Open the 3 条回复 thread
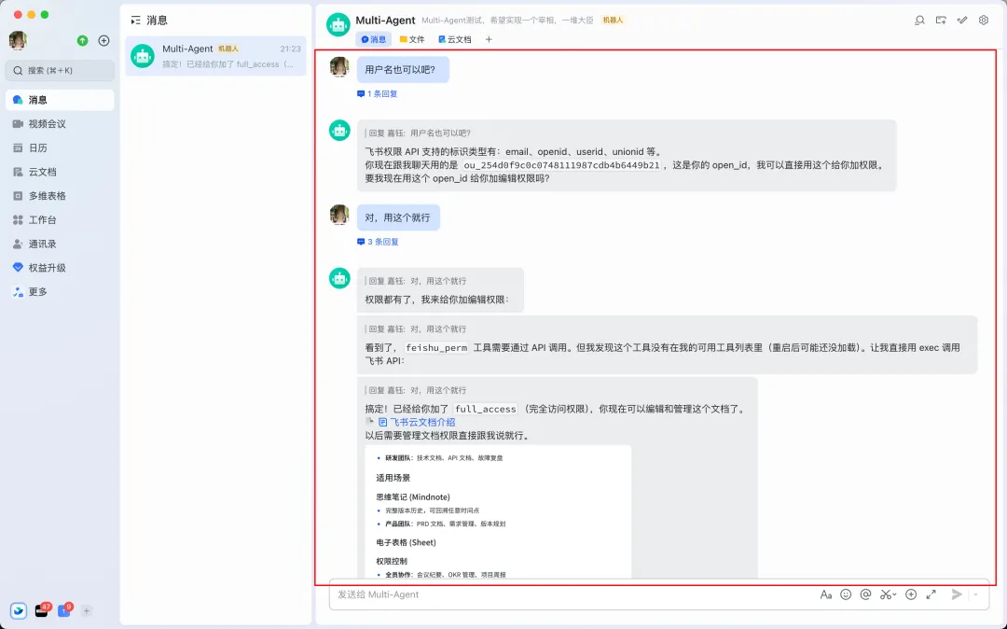Viewport: 1007px width, 629px height. pos(379,242)
